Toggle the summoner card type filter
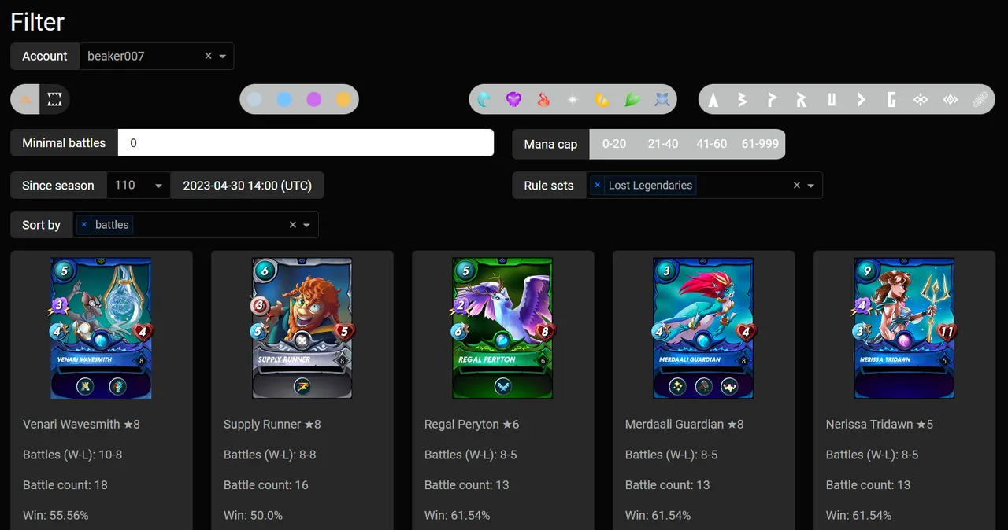 tap(26, 100)
